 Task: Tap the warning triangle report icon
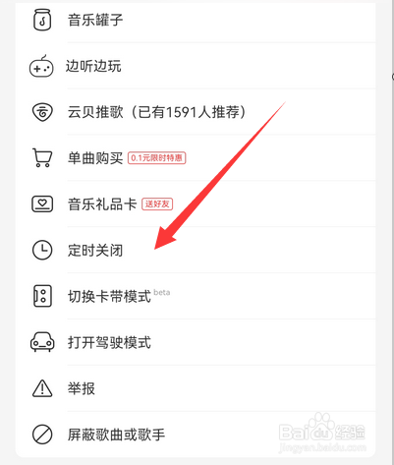[x=42, y=388]
